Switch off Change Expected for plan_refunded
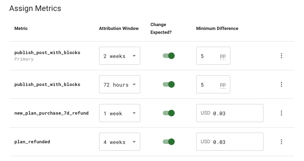Screen dimensions: 304x161 [169, 142]
